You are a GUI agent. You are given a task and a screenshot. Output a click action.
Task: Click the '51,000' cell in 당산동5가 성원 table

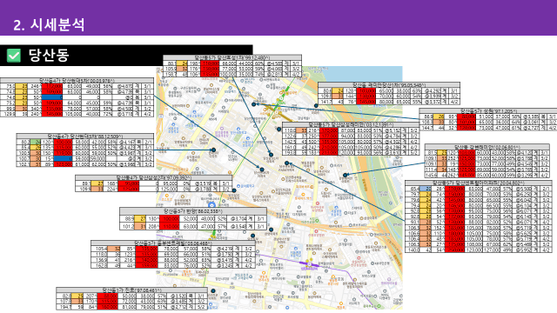tap(484, 117)
